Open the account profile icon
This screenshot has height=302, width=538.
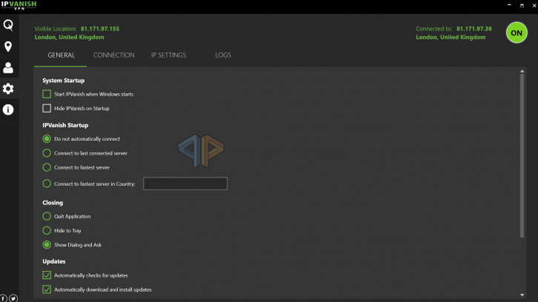click(8, 68)
